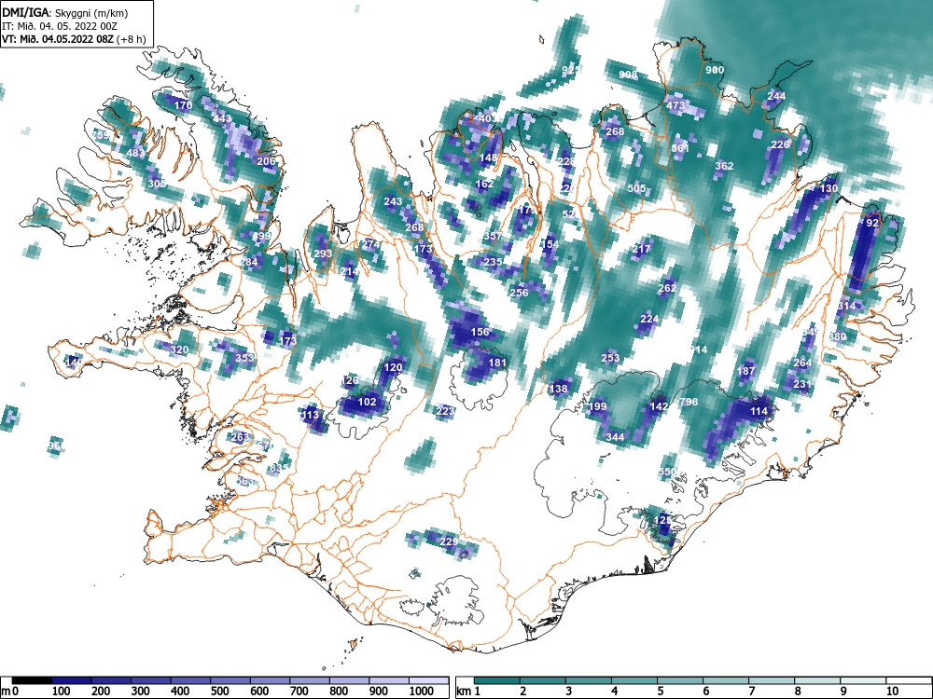
Task: Click the visibility value "223" on the map
Action: point(445,411)
